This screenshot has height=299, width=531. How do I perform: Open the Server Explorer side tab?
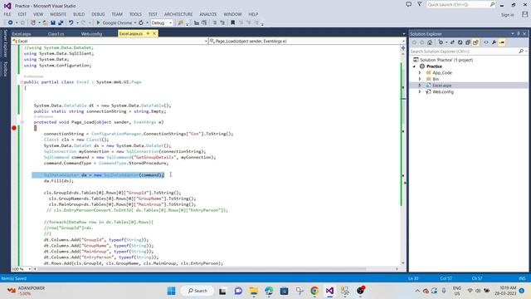(x=5, y=43)
